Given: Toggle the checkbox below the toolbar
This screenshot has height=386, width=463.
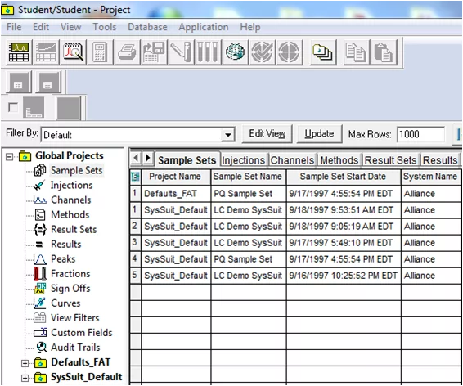Looking at the screenshot, I should (x=13, y=107).
